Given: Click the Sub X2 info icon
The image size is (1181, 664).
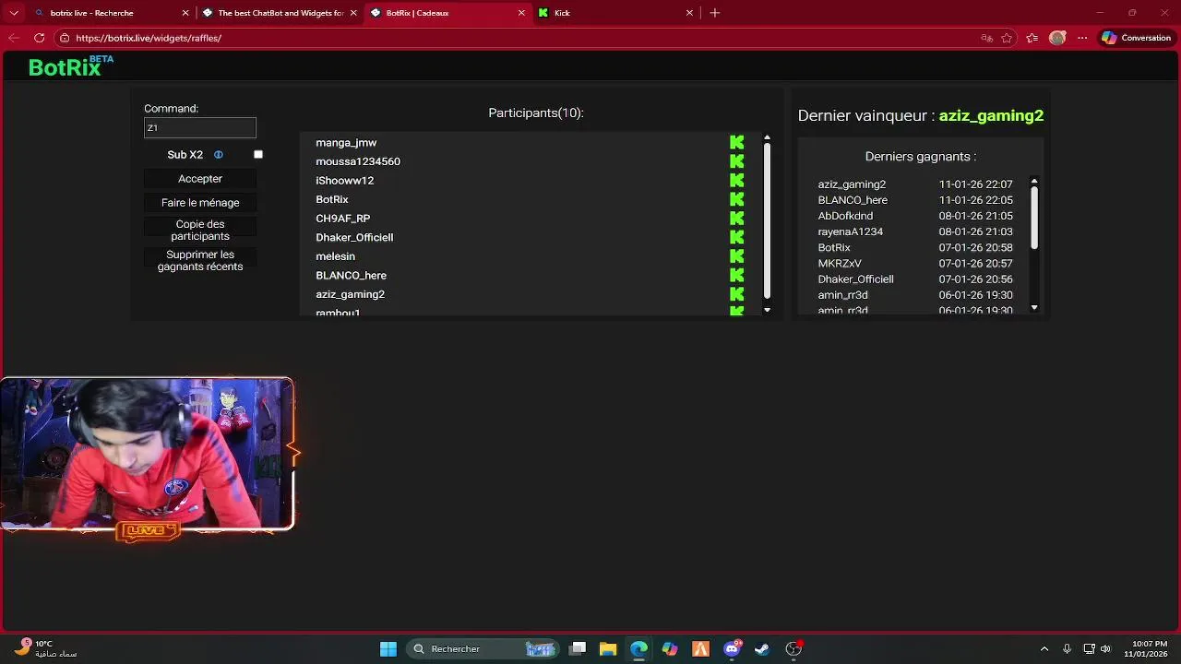Looking at the screenshot, I should [219, 155].
